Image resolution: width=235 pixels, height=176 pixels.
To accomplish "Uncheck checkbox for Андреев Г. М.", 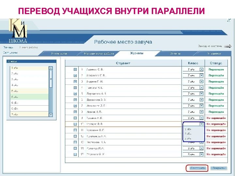I will 75,81.
